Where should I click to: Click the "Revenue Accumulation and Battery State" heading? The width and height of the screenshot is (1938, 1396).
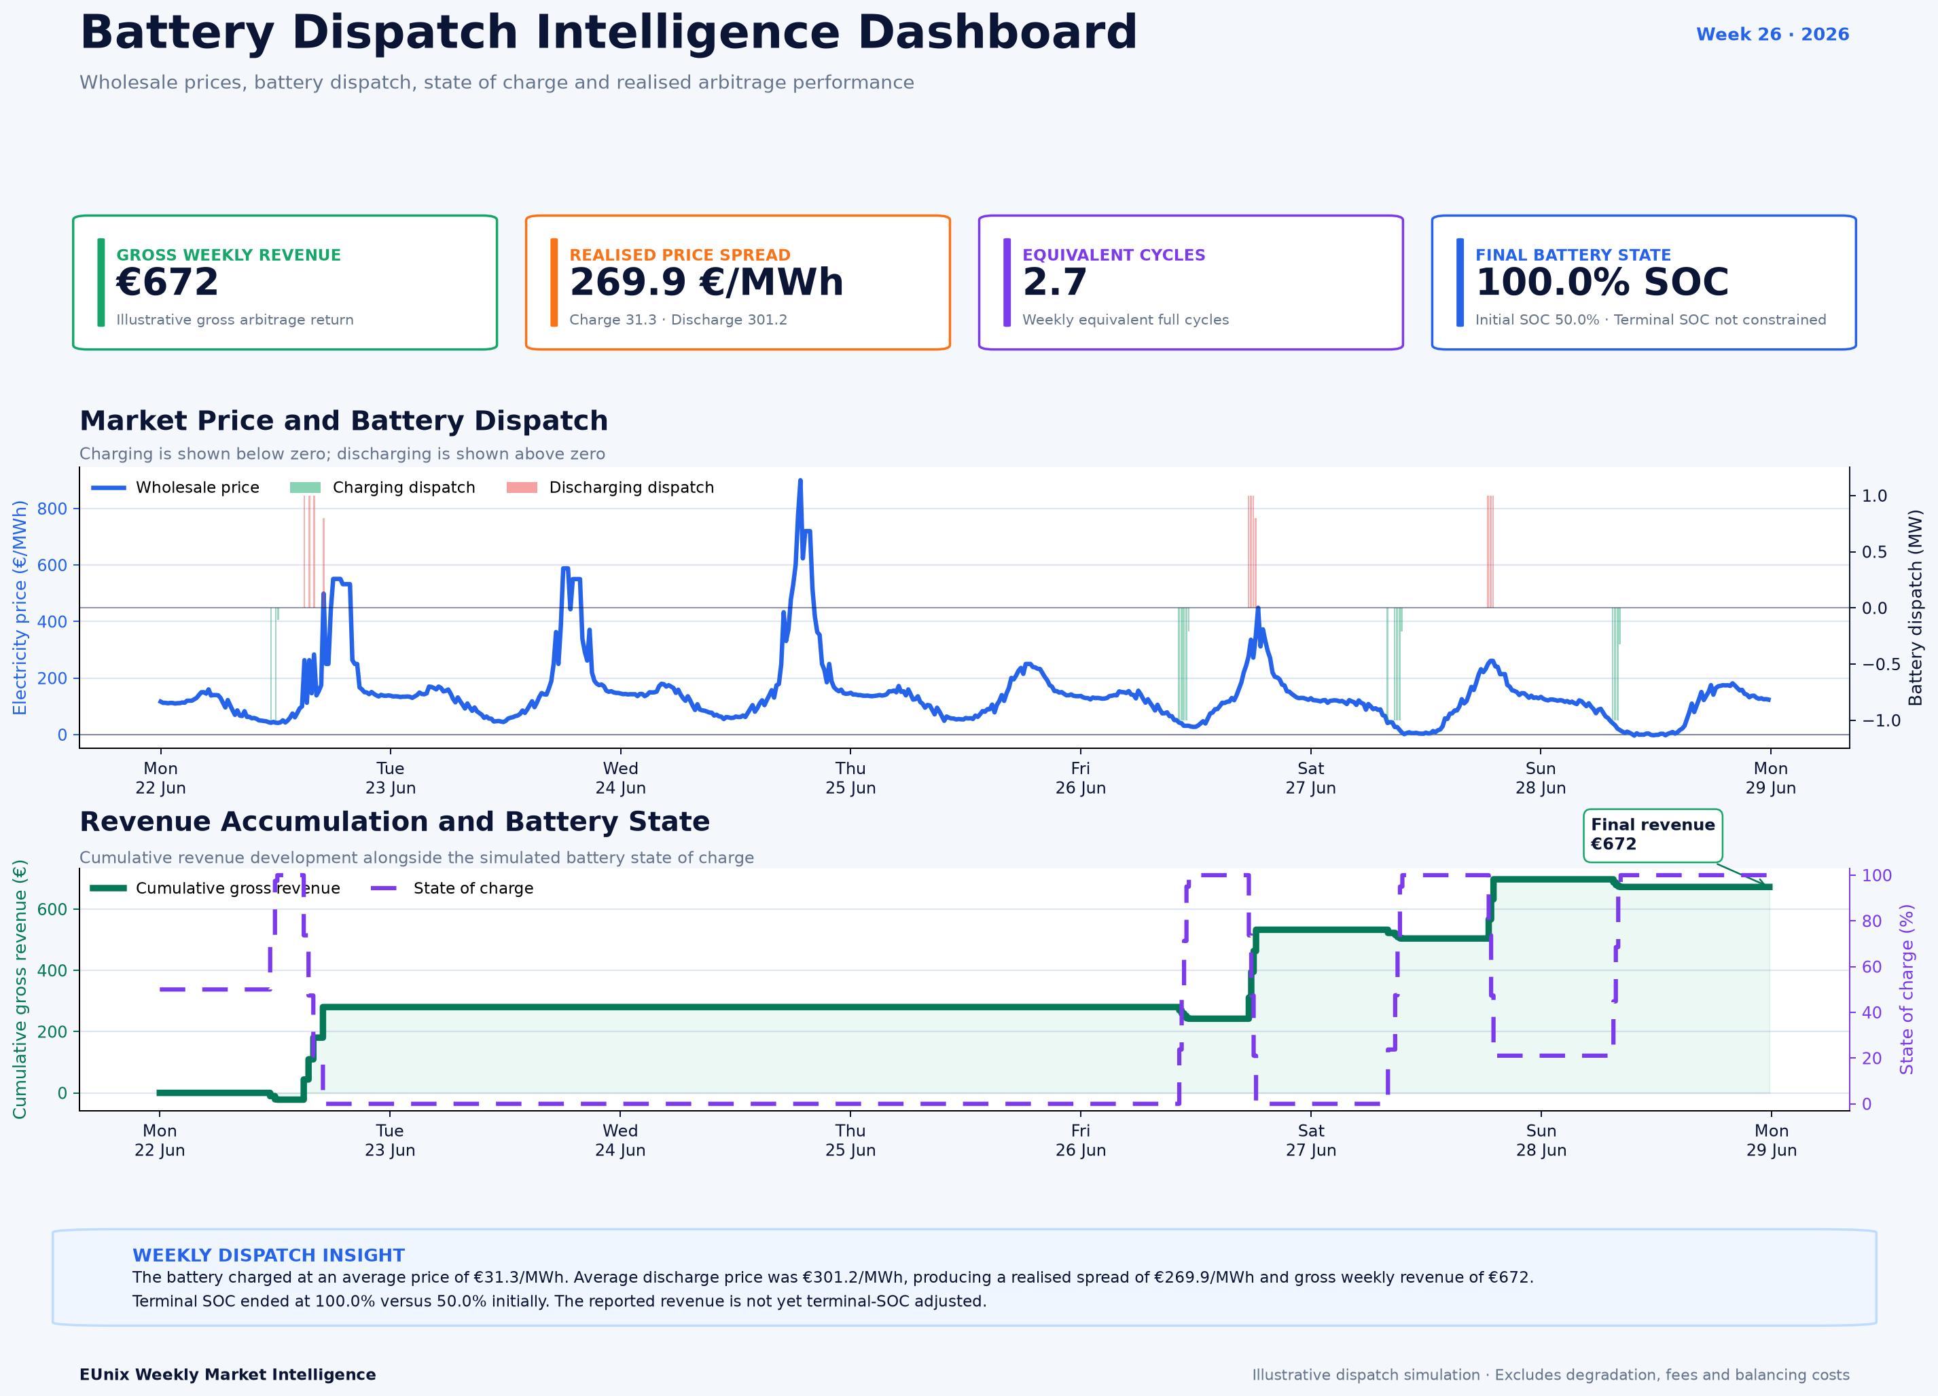pos(395,822)
